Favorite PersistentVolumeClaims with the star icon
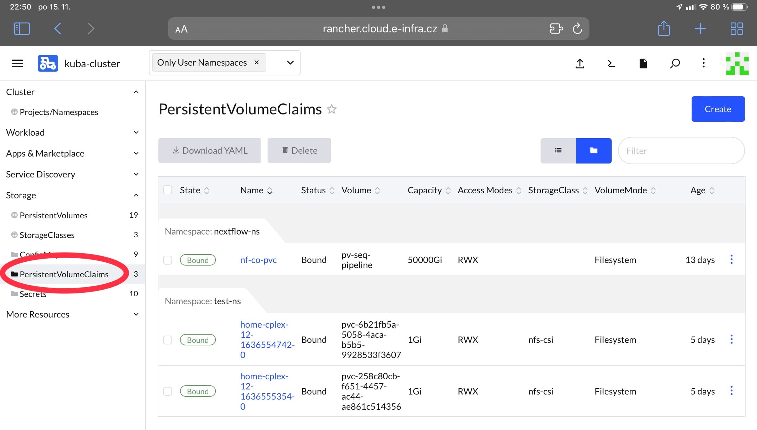 332,109
